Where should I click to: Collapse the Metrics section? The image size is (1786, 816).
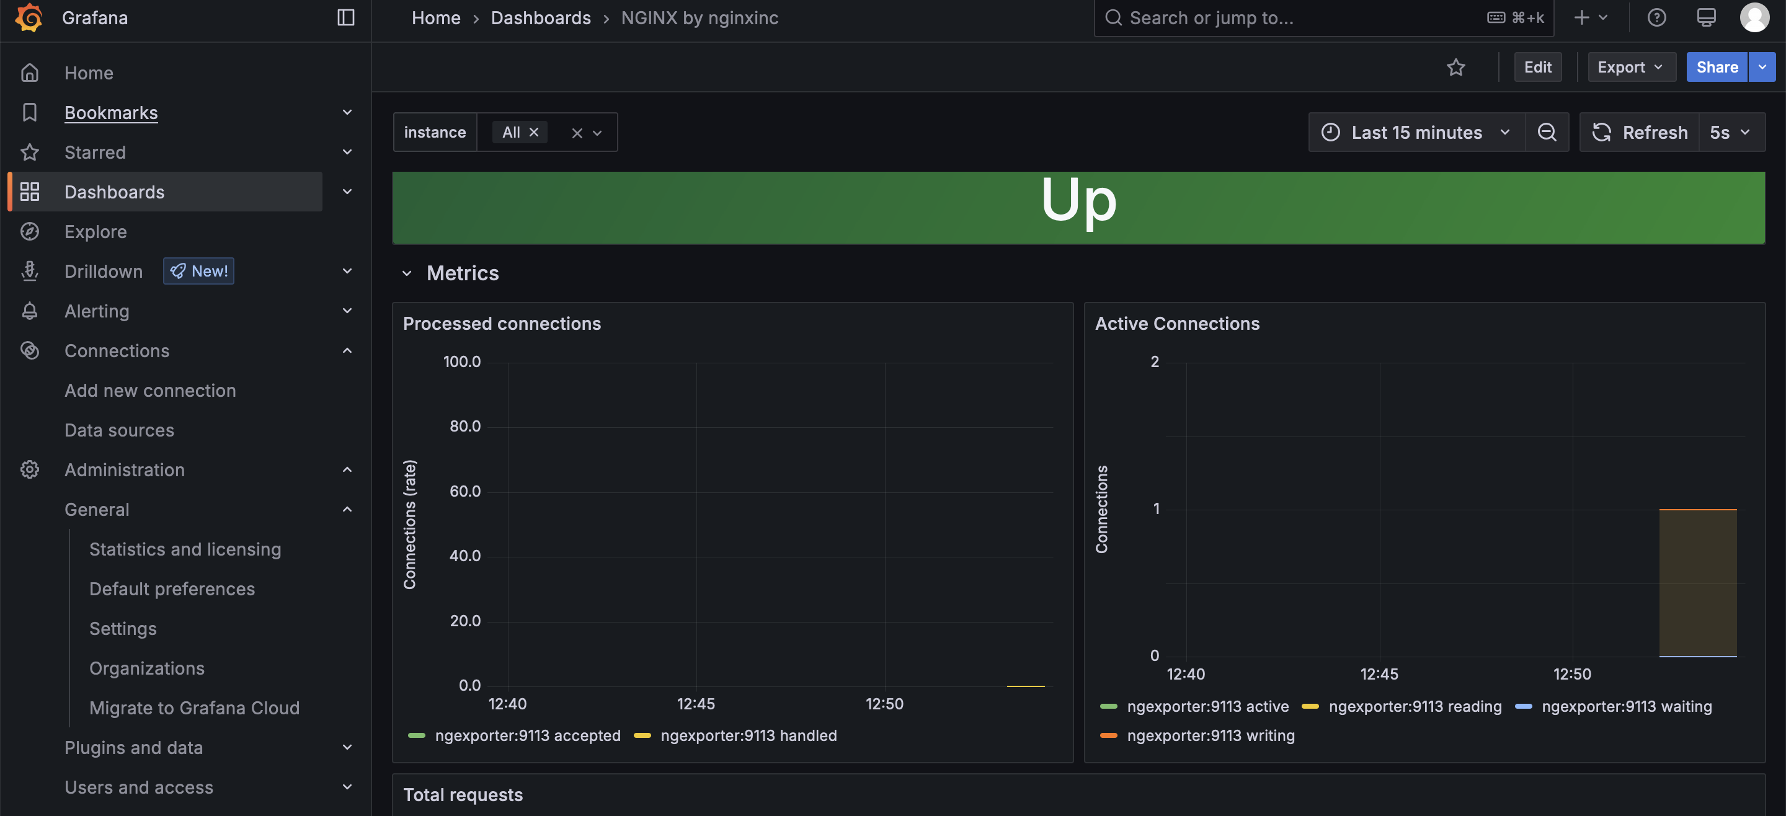tap(407, 273)
